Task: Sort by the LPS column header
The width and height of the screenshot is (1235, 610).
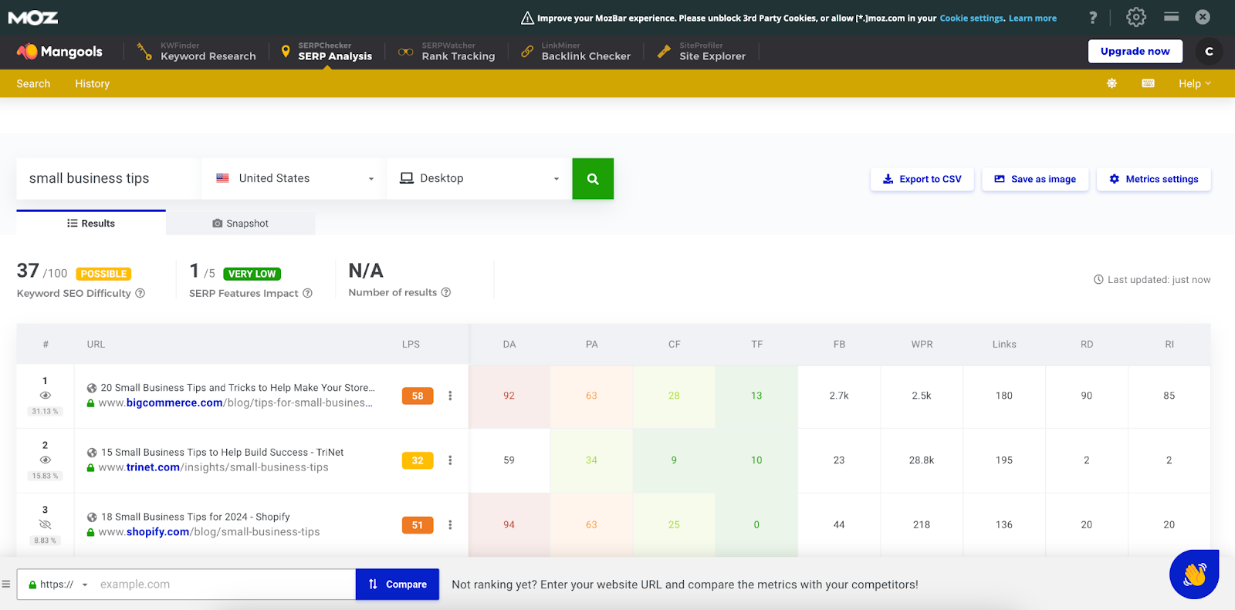Action: coord(411,344)
